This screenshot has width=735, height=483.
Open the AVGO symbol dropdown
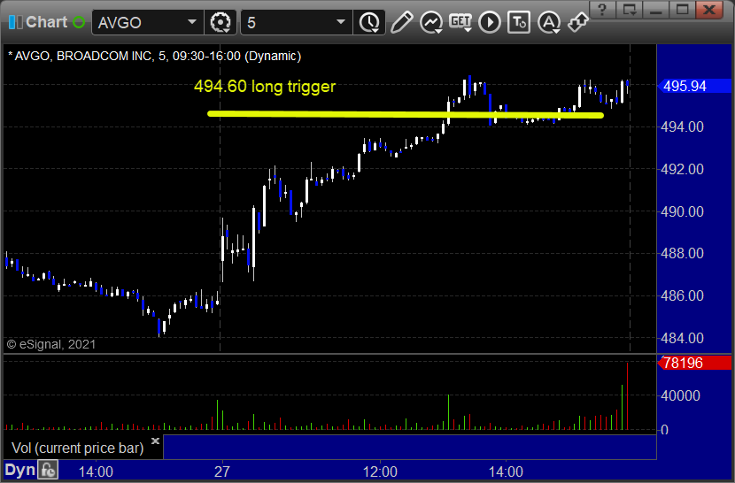click(x=191, y=22)
